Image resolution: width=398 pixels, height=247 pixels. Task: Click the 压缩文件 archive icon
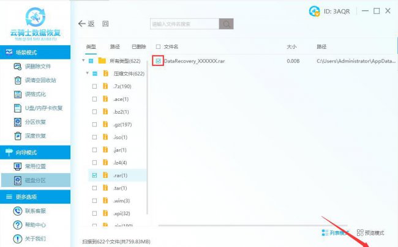[105, 73]
